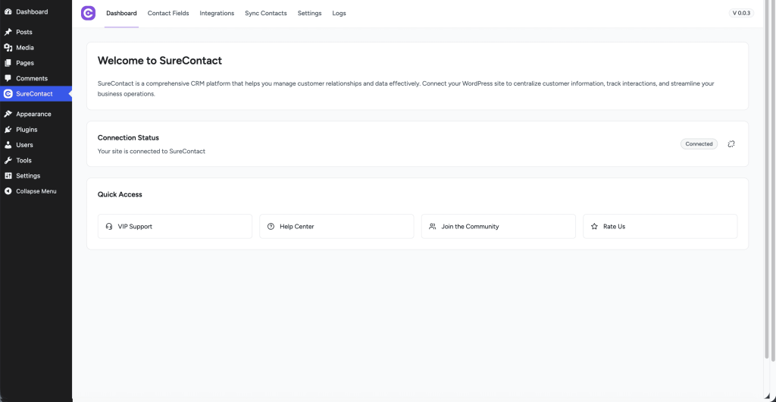Click the Join the Community button
Image resolution: width=776 pixels, height=402 pixels.
(499, 226)
